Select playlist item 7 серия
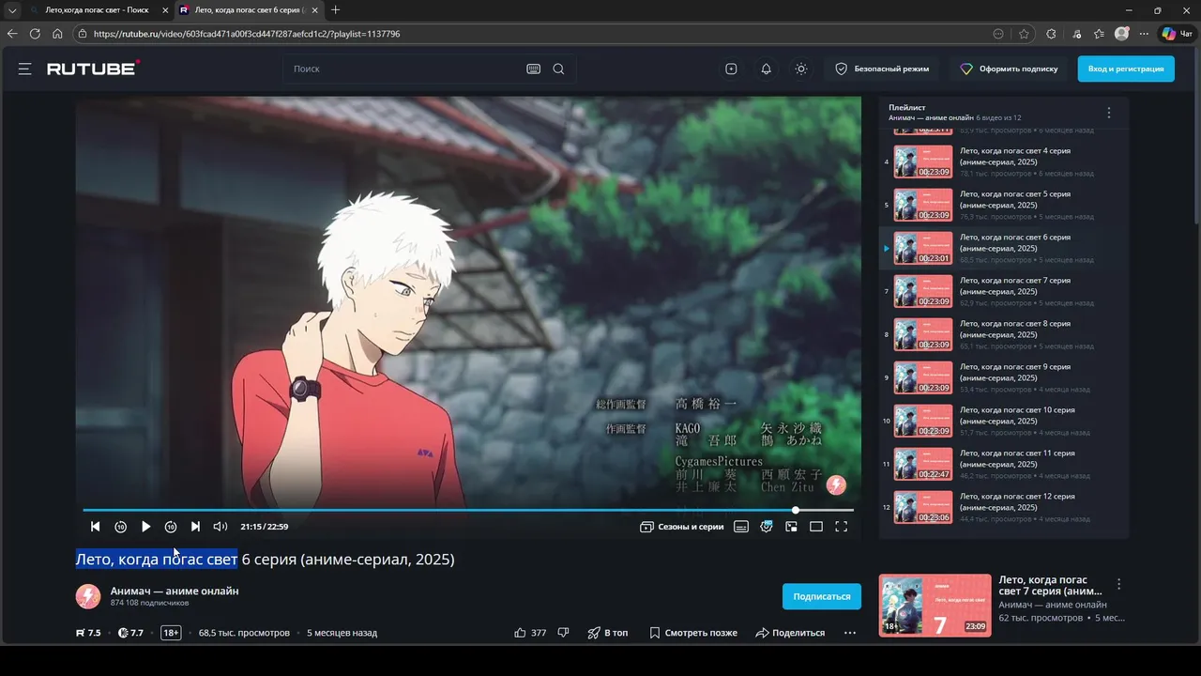Screen dimensions: 1201x676 (x=1002, y=291)
